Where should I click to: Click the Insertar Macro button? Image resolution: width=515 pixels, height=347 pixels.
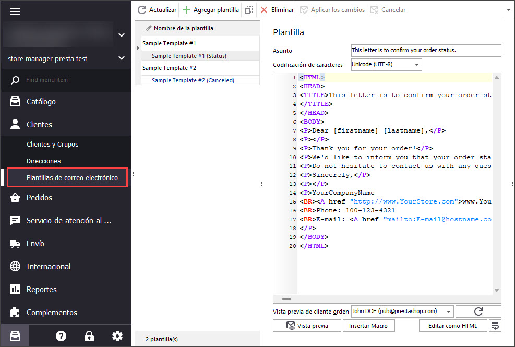tap(368, 326)
